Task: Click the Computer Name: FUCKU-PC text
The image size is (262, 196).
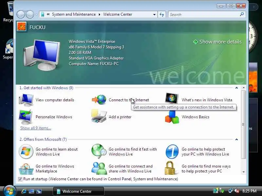Action: point(94,64)
